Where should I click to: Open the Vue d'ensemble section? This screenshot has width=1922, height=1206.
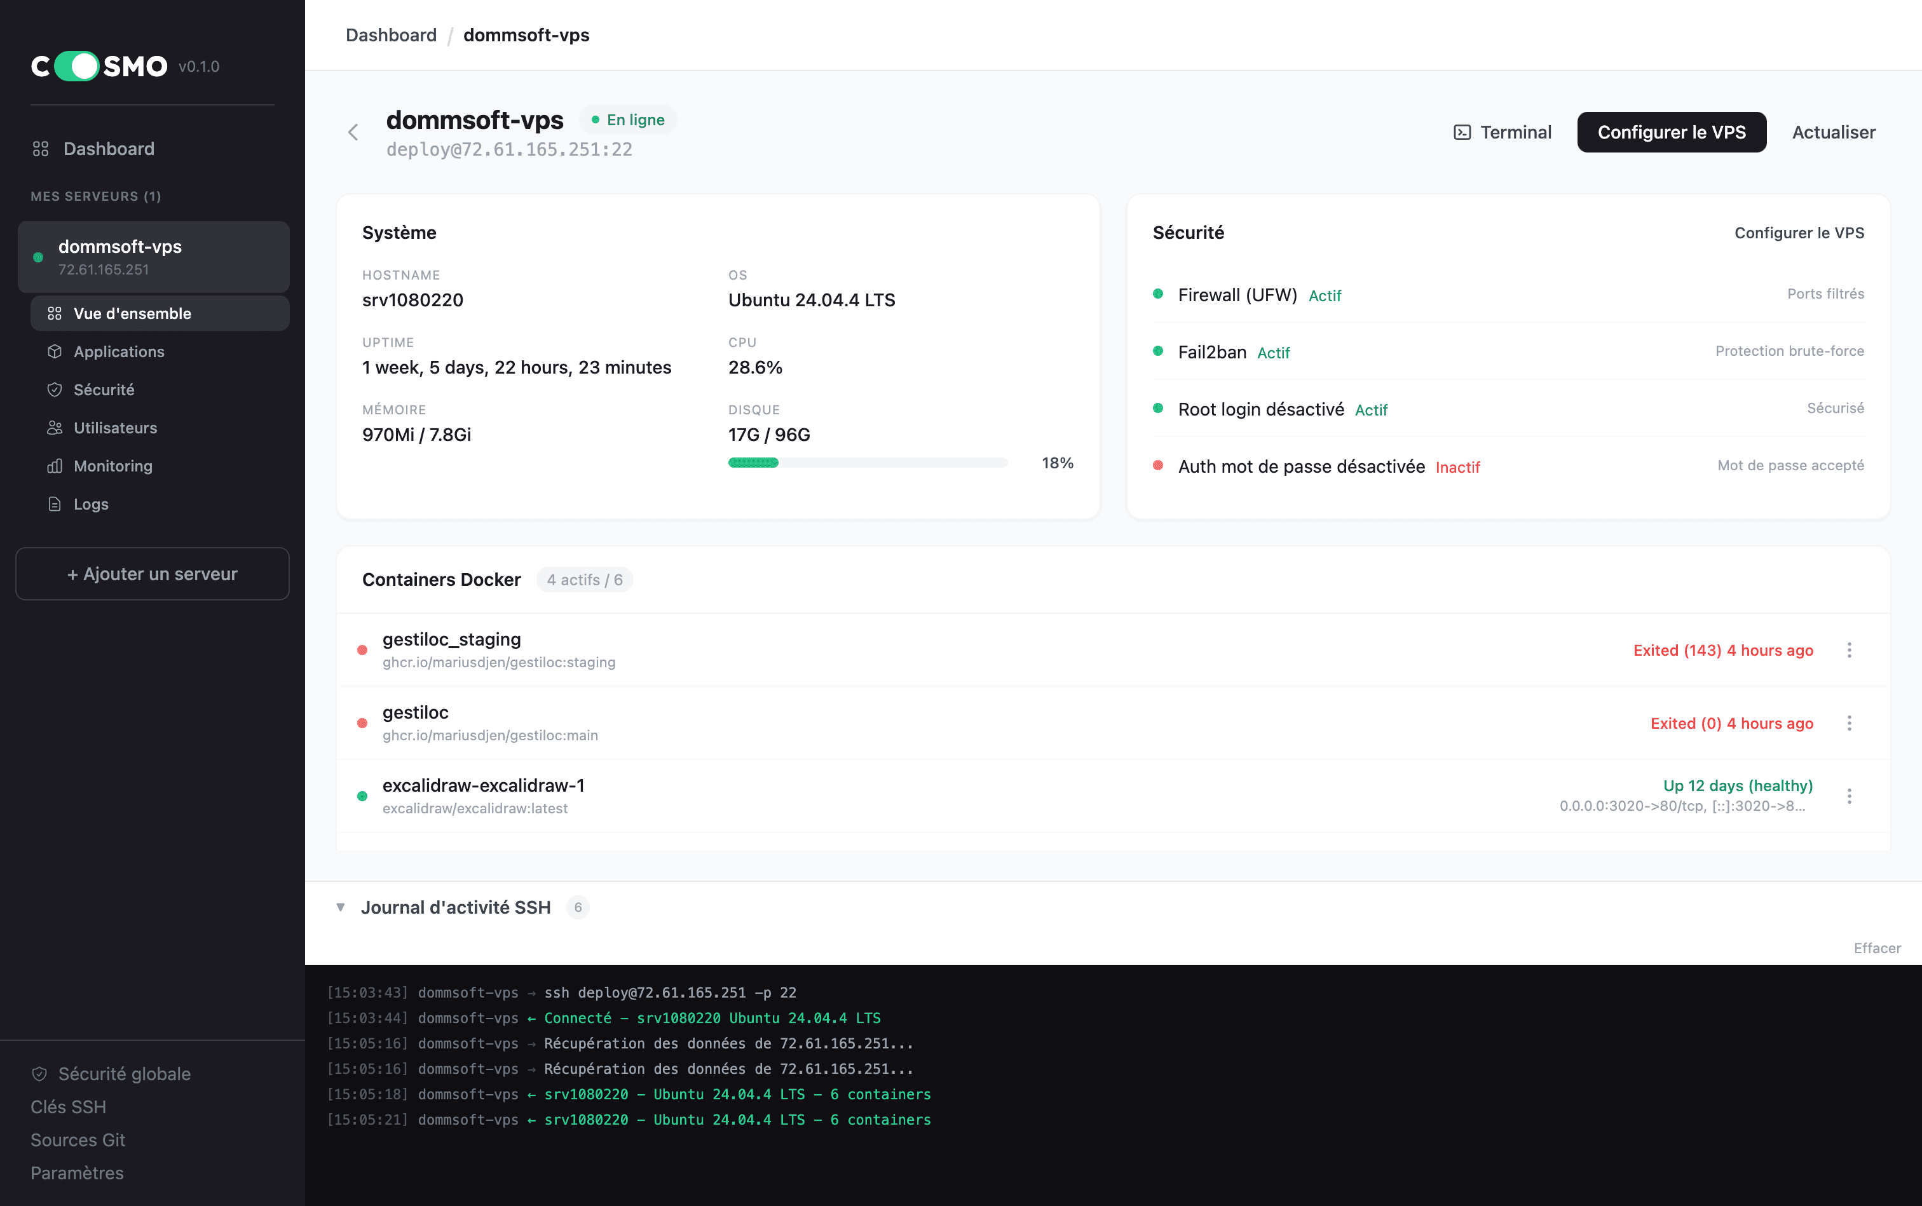click(x=160, y=313)
